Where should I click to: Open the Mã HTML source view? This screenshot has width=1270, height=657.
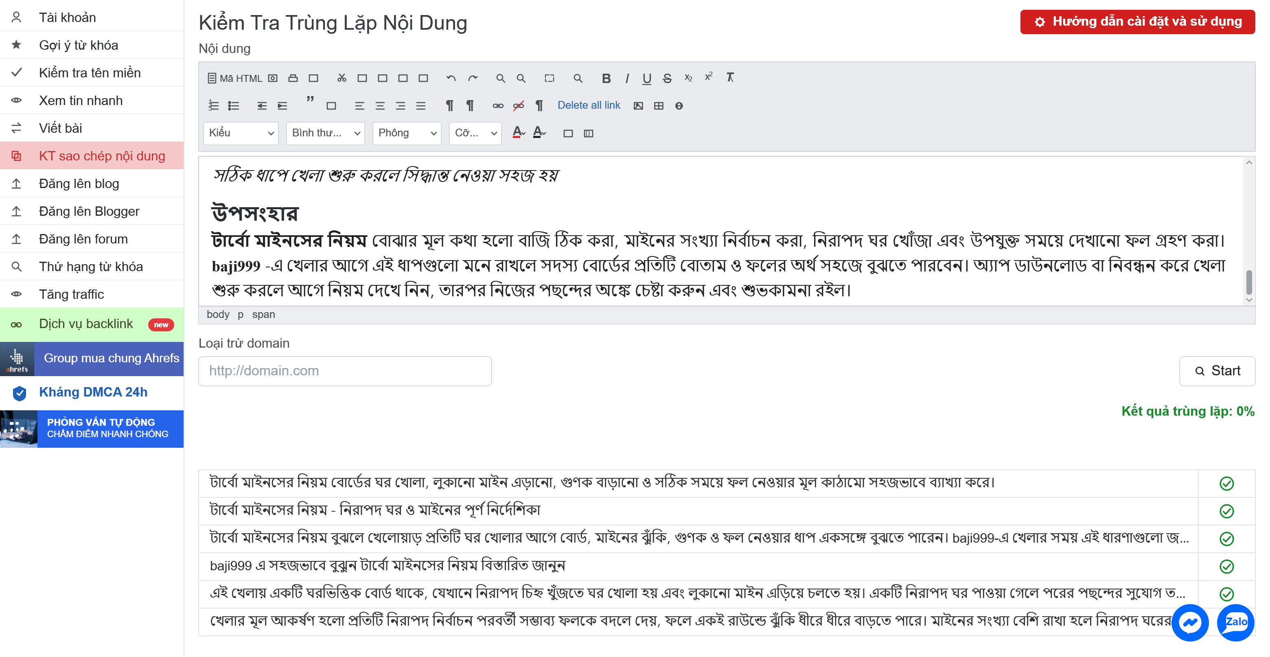235,78
